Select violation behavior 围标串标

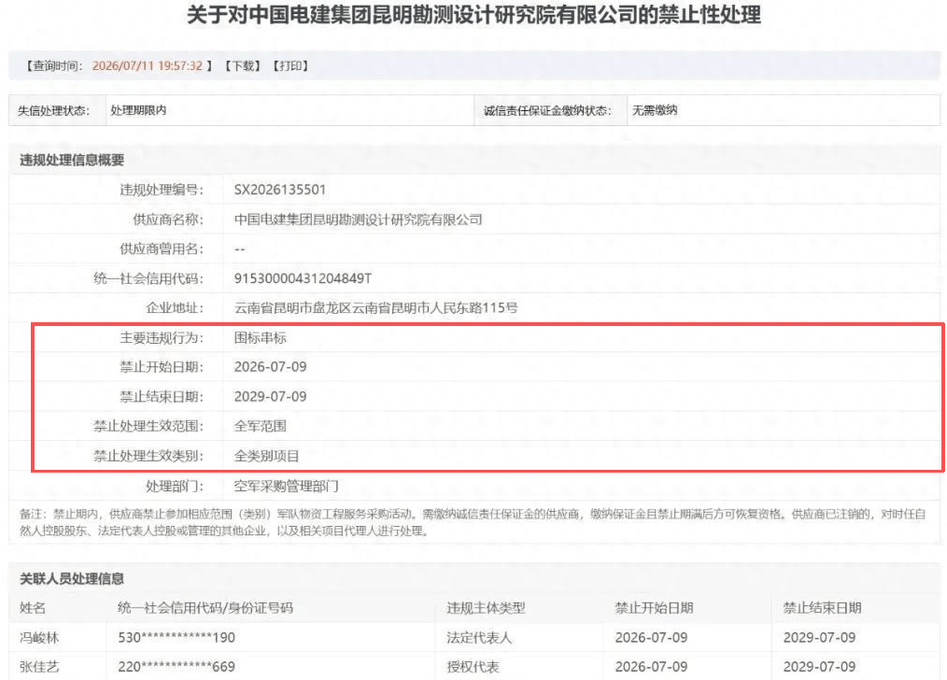click(x=261, y=337)
